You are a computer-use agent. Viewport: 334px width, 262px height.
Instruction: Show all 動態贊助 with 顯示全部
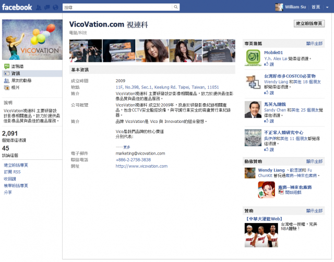point(314,161)
